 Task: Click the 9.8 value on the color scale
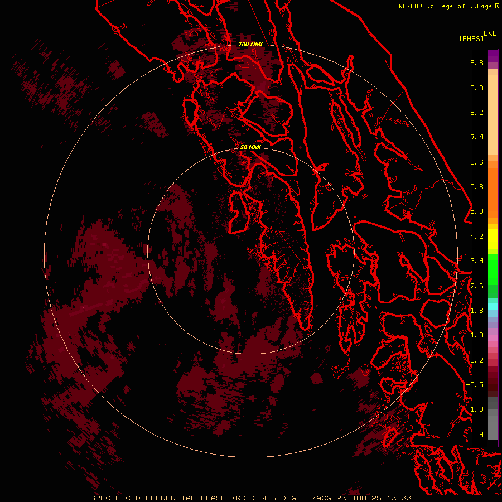[477, 62]
